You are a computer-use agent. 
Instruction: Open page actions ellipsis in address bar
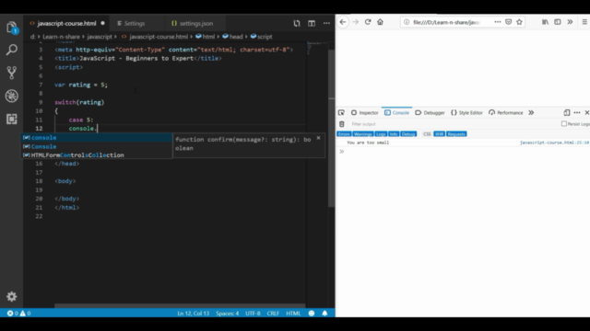tap(498, 22)
